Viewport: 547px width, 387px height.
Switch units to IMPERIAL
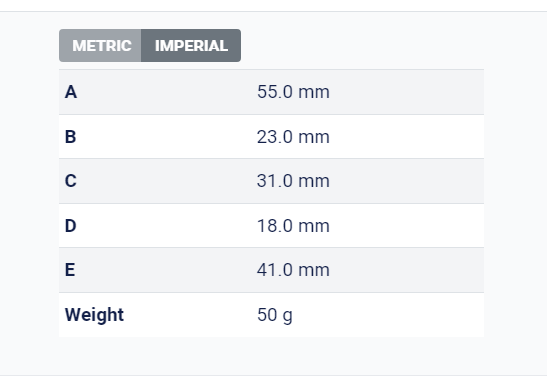(191, 46)
